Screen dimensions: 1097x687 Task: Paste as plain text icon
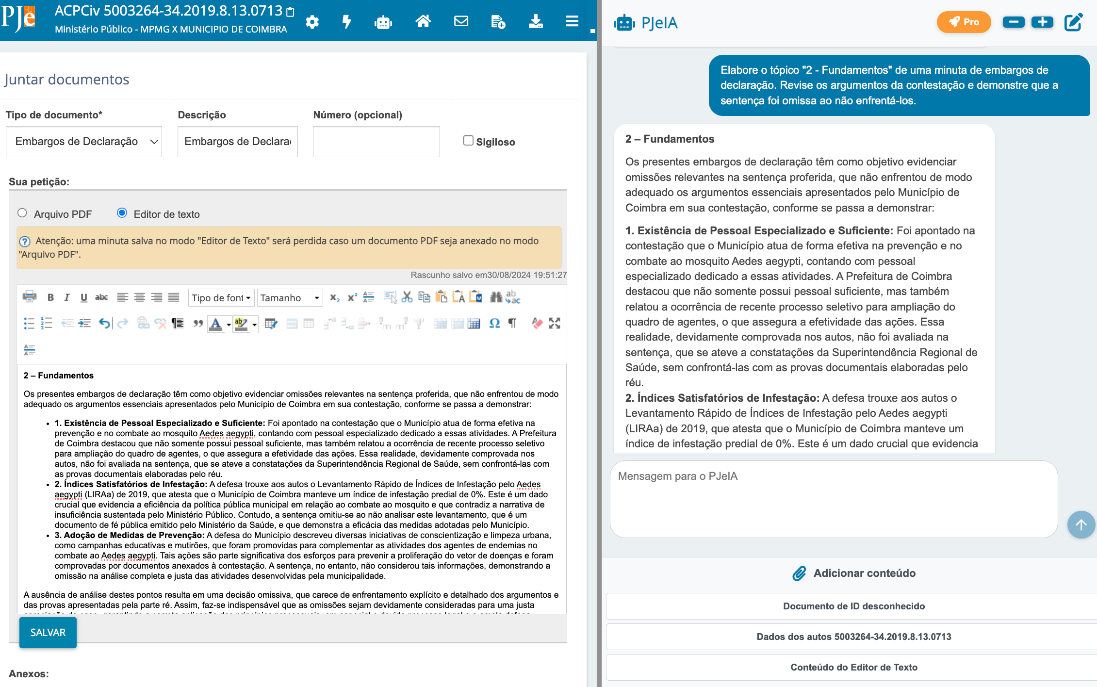[458, 297]
